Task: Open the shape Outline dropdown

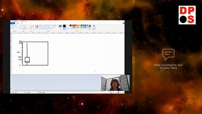Action: pyautogui.click(x=55, y=25)
